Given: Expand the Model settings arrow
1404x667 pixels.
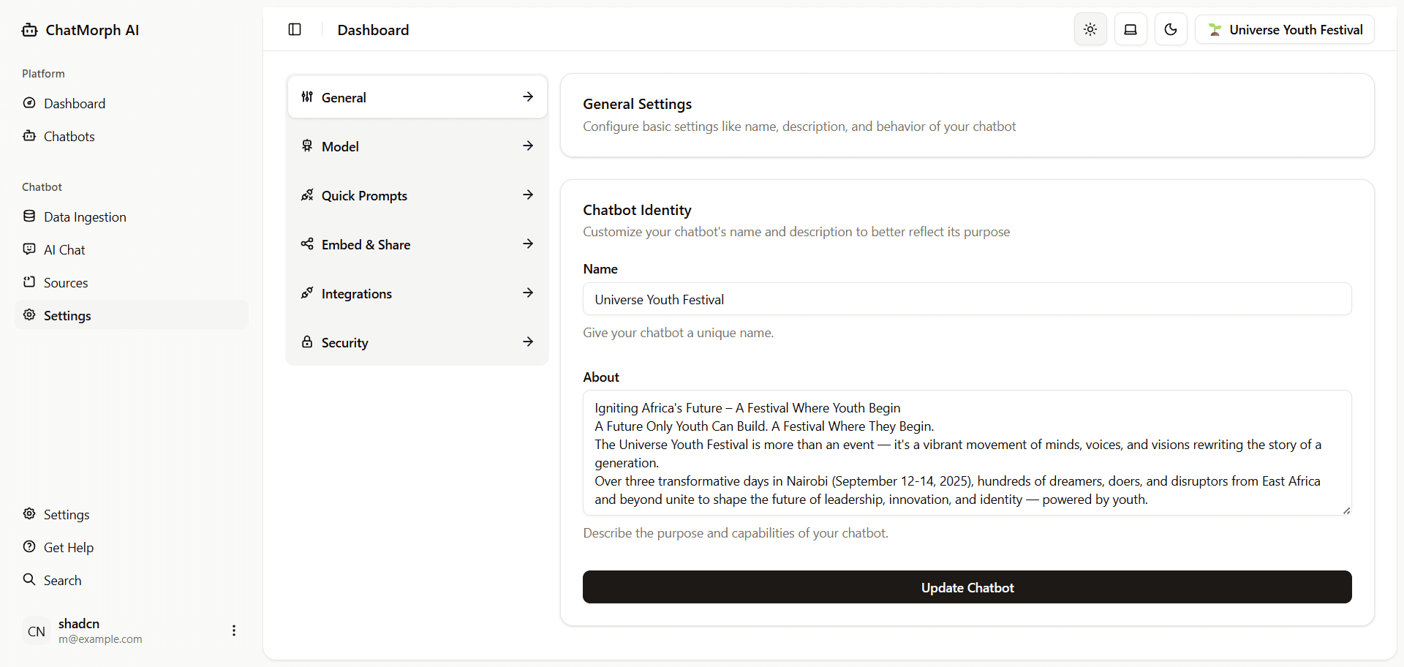Looking at the screenshot, I should coord(528,146).
